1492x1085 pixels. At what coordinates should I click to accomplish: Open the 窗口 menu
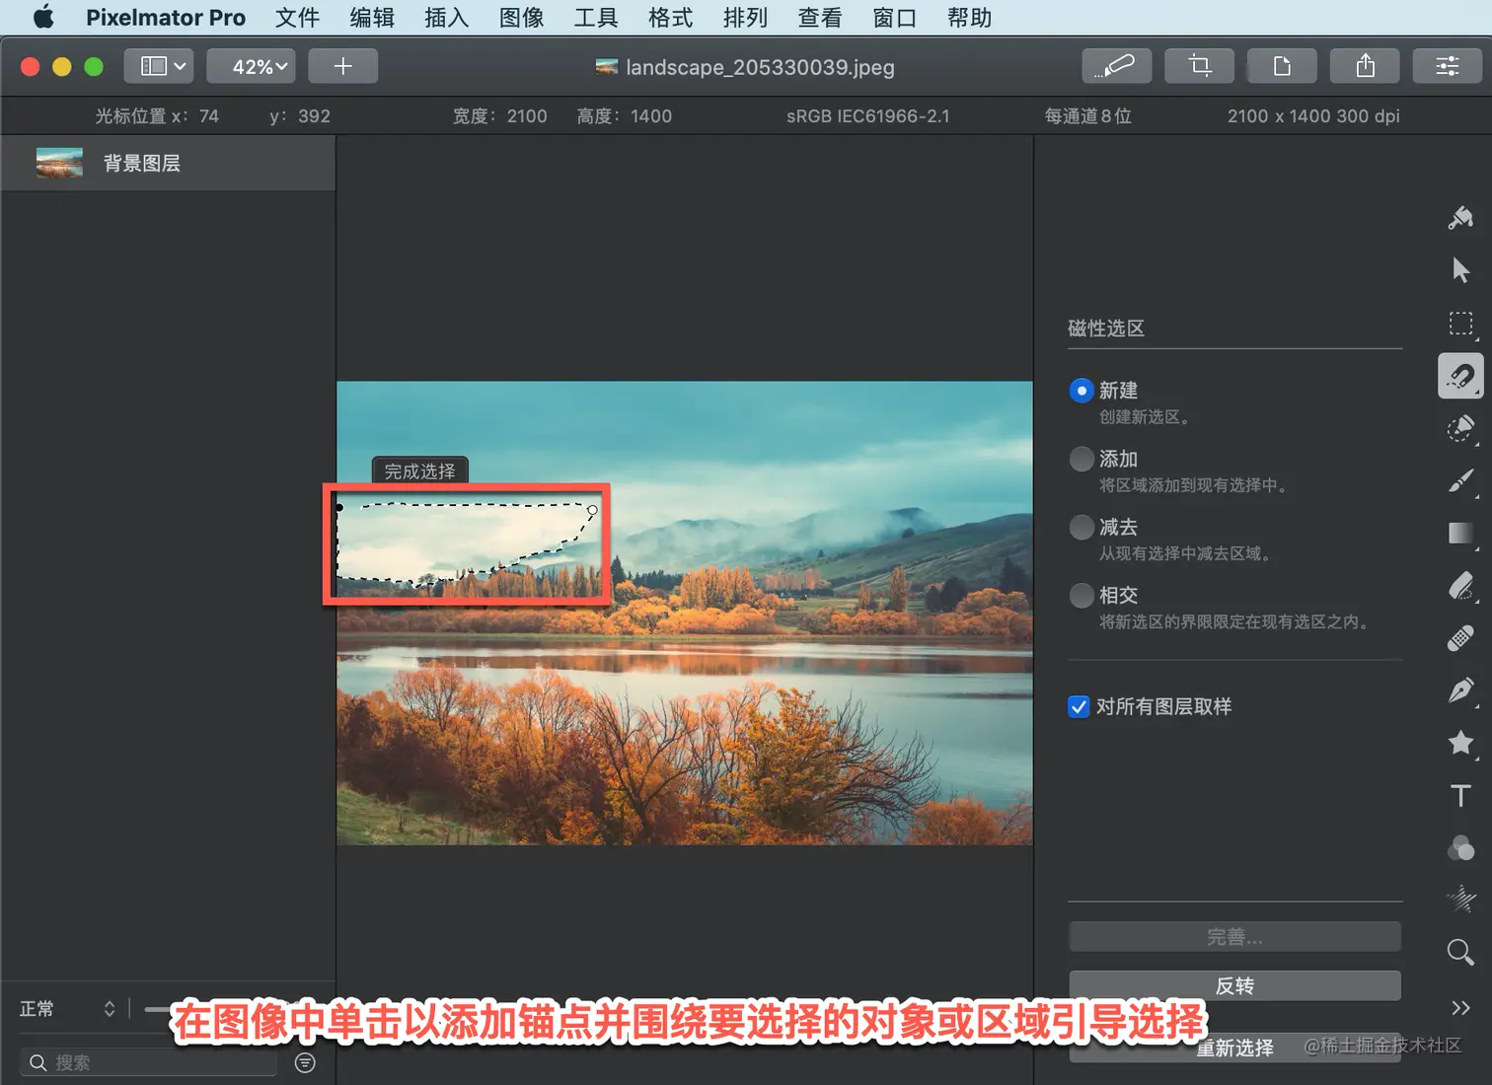tap(894, 18)
